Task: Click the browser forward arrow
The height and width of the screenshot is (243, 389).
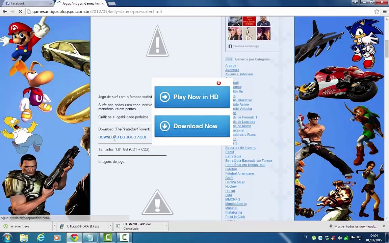Action: 12,11
